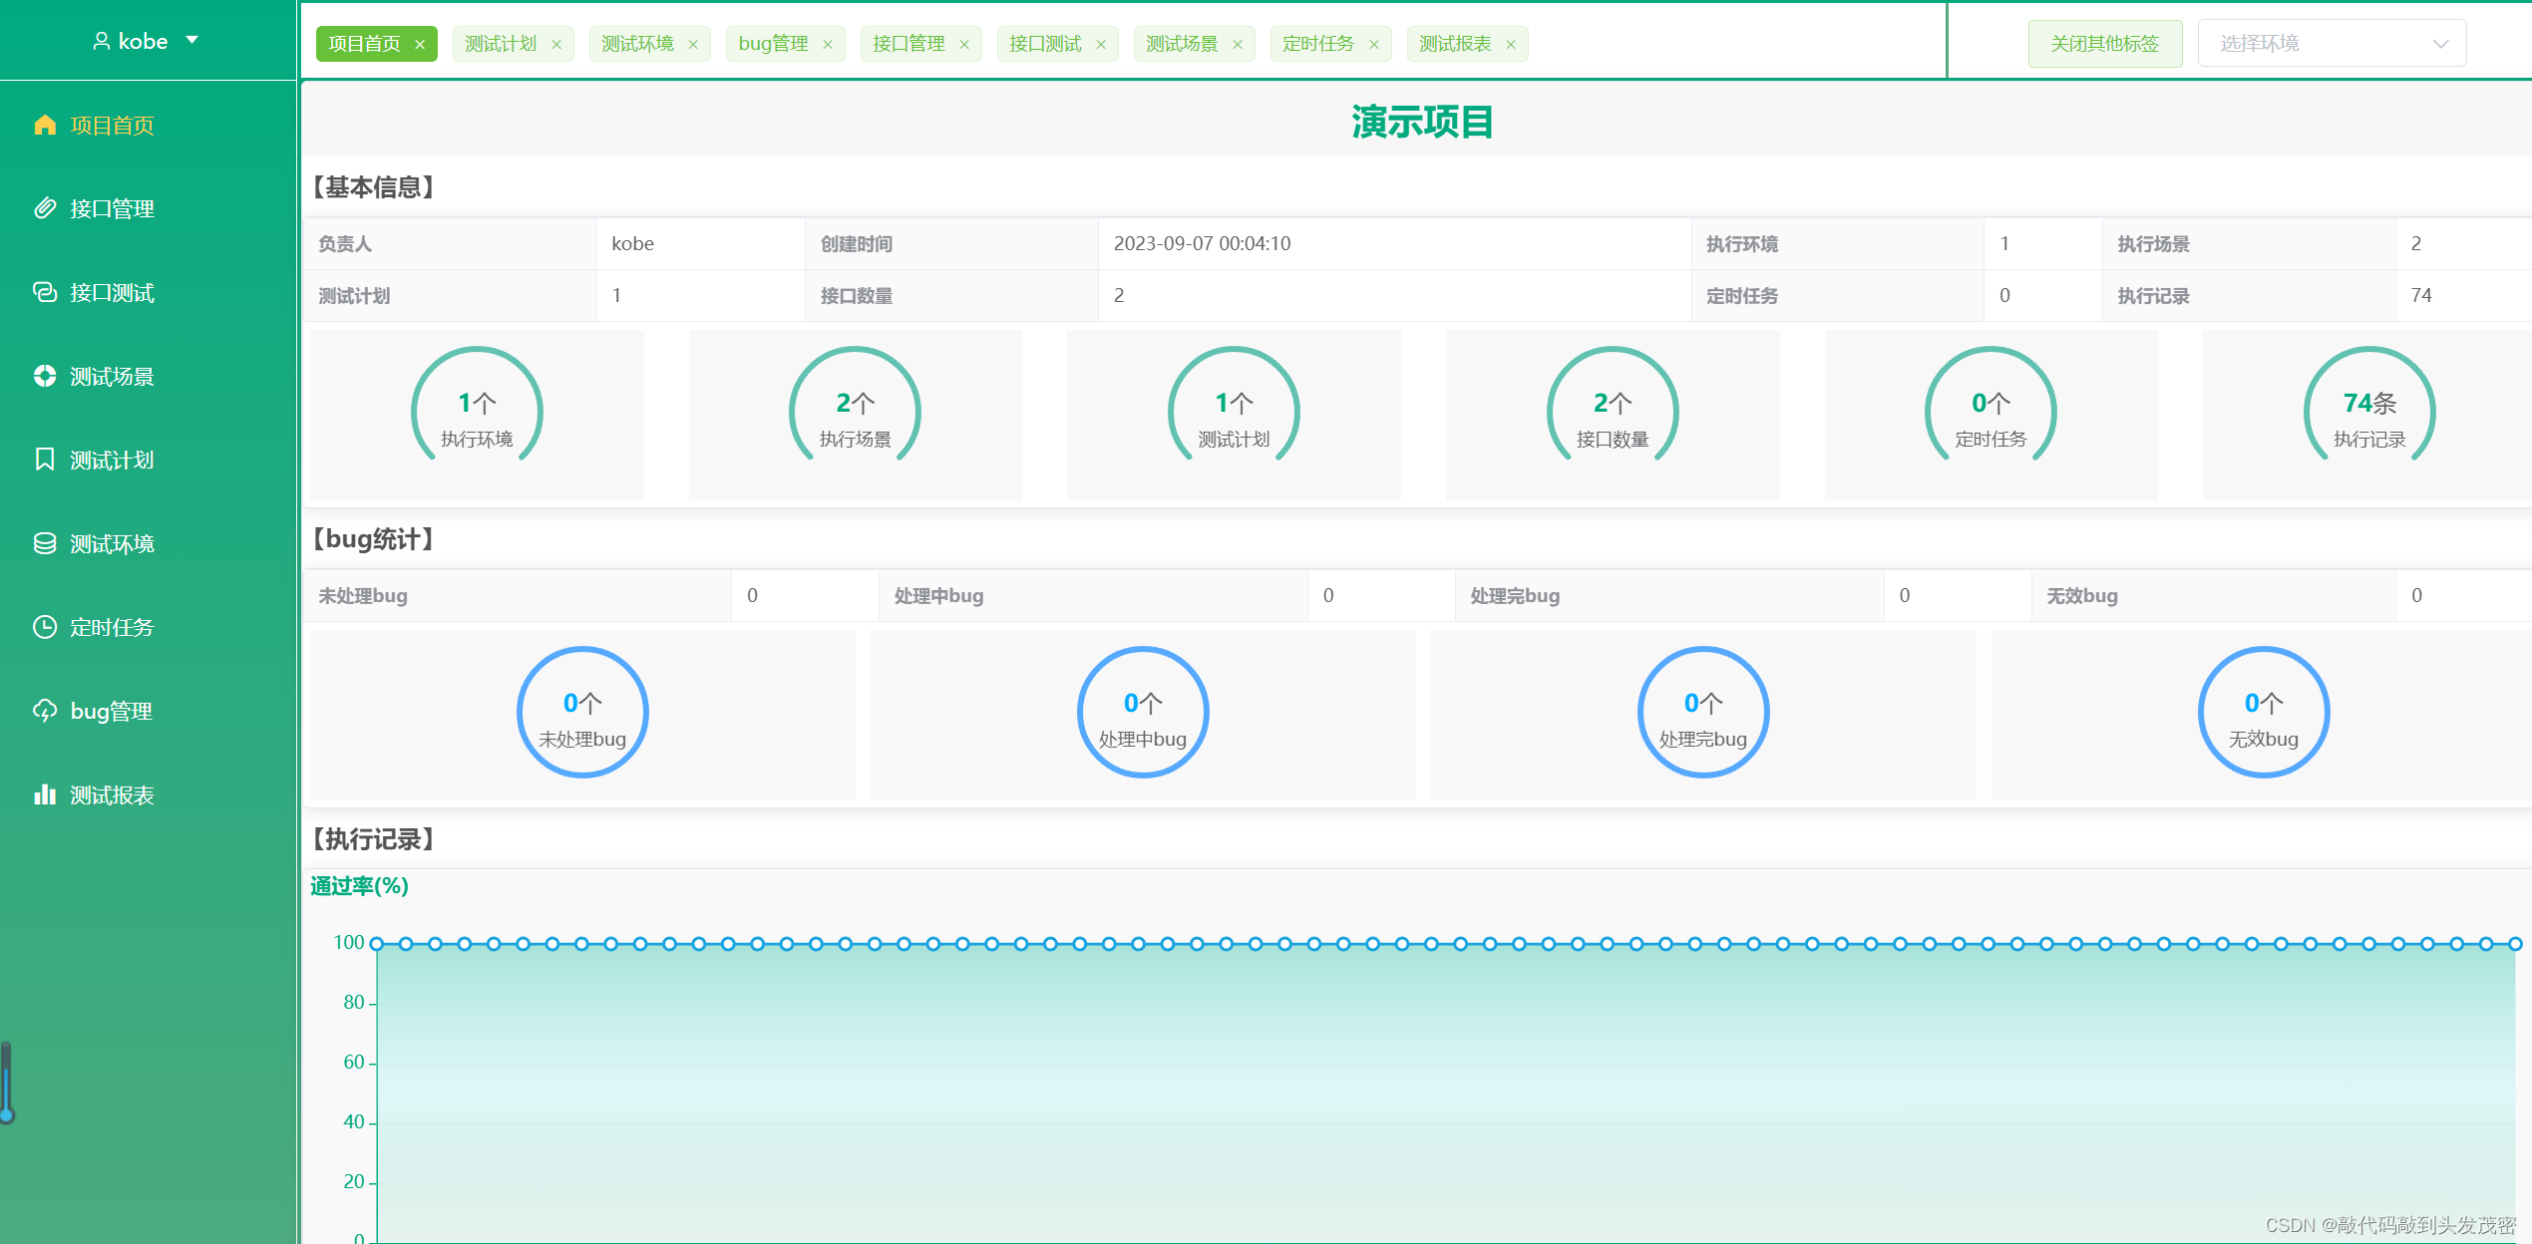
Task: Open the 选择环境 dropdown
Action: pos(2332,44)
